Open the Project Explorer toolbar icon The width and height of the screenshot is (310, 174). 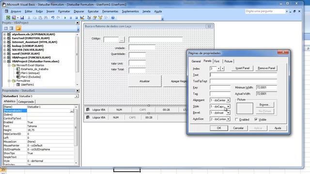(x=89, y=18)
